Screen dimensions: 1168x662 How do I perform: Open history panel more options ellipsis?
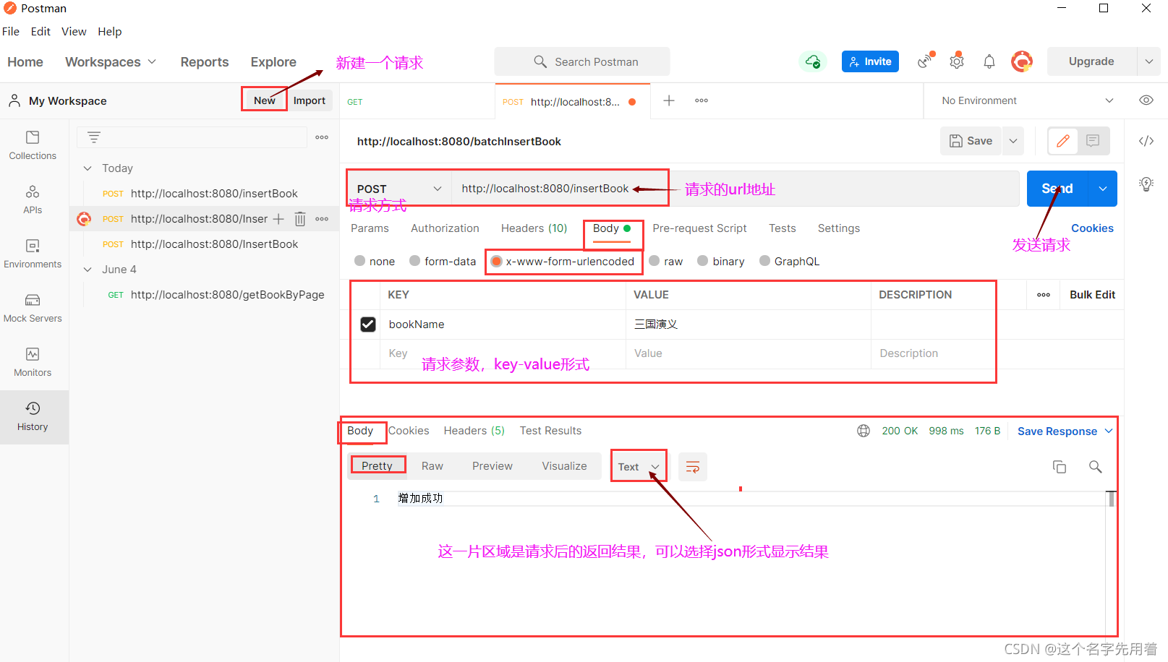322,137
